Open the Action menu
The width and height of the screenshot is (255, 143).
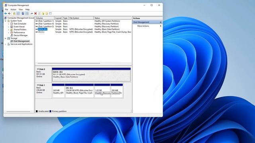[13, 10]
